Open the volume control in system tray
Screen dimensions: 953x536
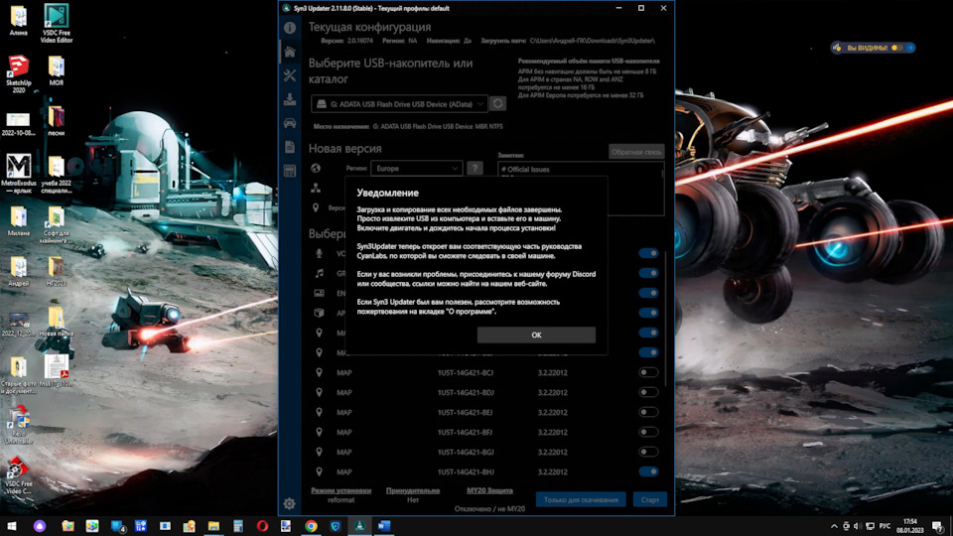pos(857,526)
